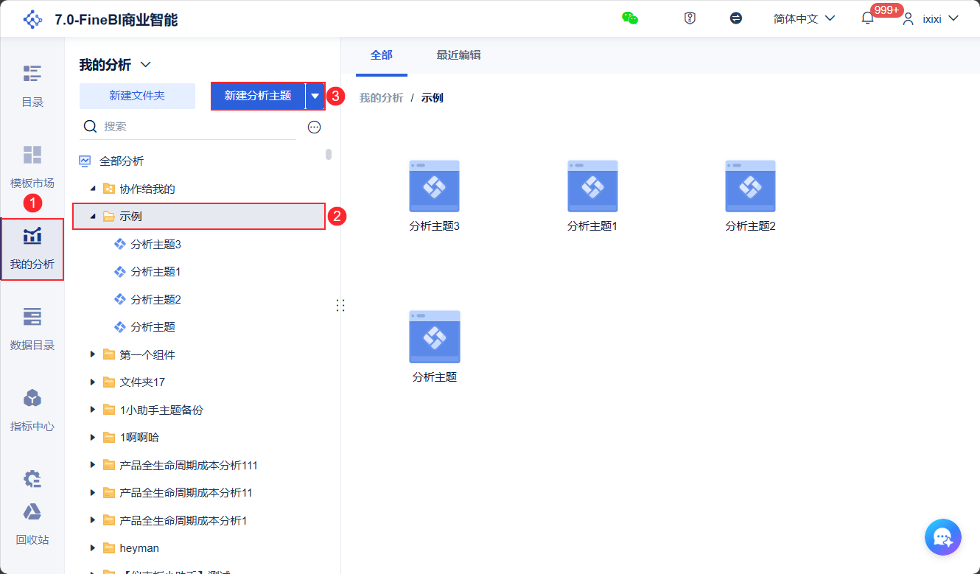Screen dimensions: 980x574
Task: Select the 文件夹17 folder row
Action: [x=199, y=382]
